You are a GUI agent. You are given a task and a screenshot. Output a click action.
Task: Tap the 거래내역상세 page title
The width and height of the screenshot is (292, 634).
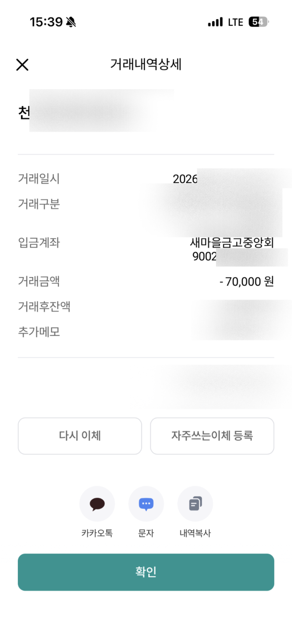coord(146,64)
